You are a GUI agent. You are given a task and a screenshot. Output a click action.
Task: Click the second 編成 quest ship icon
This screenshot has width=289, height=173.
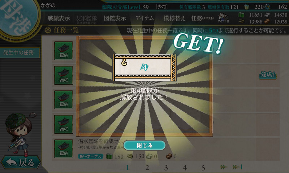pos(64,75)
